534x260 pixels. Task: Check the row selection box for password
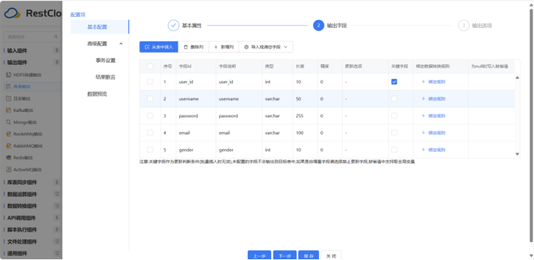click(150, 115)
